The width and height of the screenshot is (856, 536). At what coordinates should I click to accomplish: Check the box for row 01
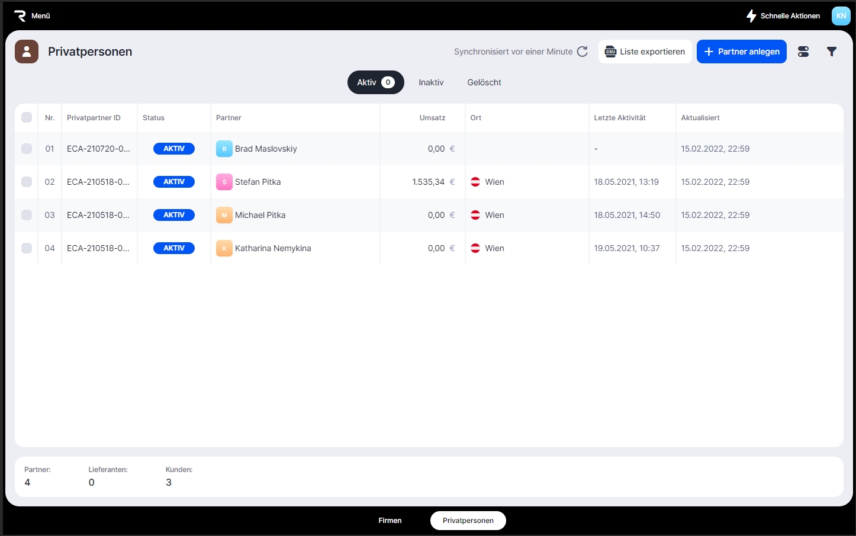pyautogui.click(x=27, y=149)
